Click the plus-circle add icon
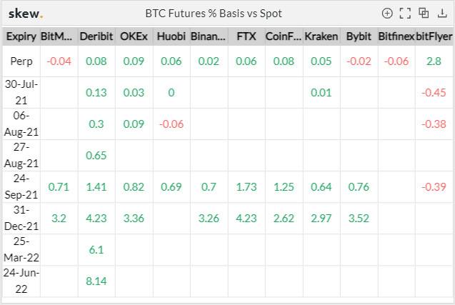This screenshot has width=455, height=305. click(387, 14)
